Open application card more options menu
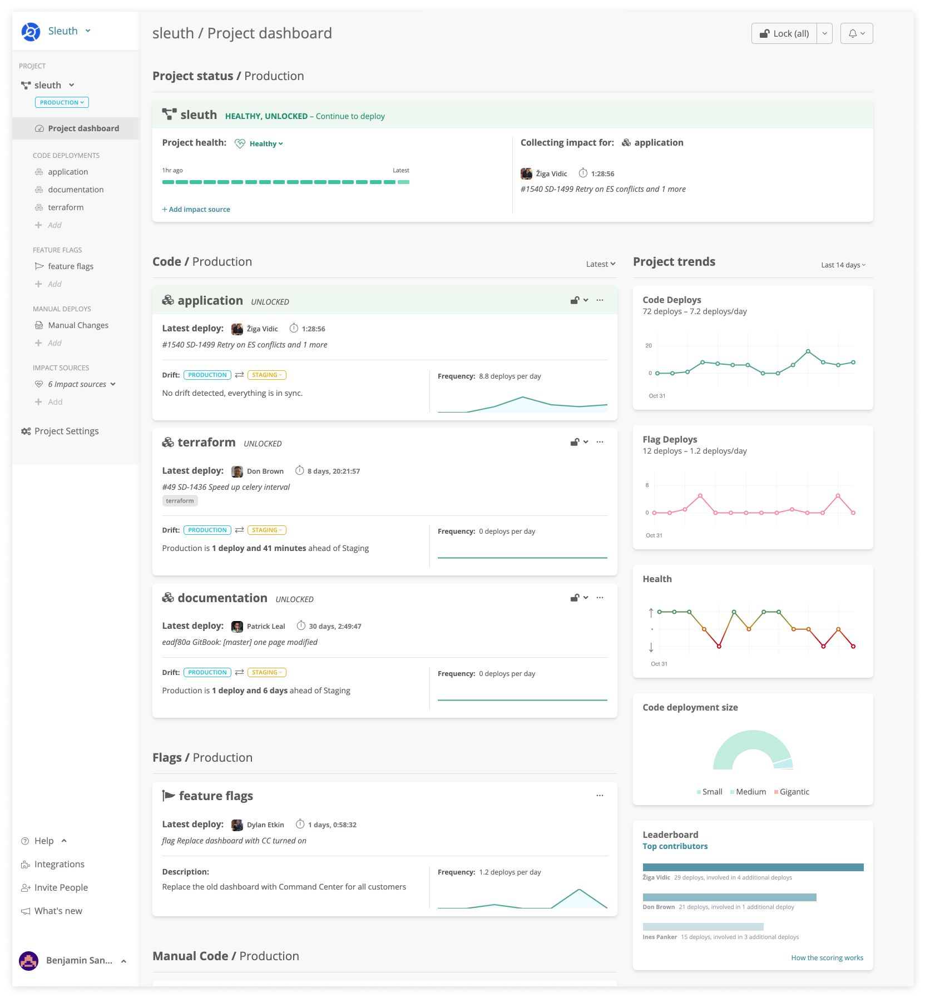The width and height of the screenshot is (930, 1003). [x=600, y=300]
